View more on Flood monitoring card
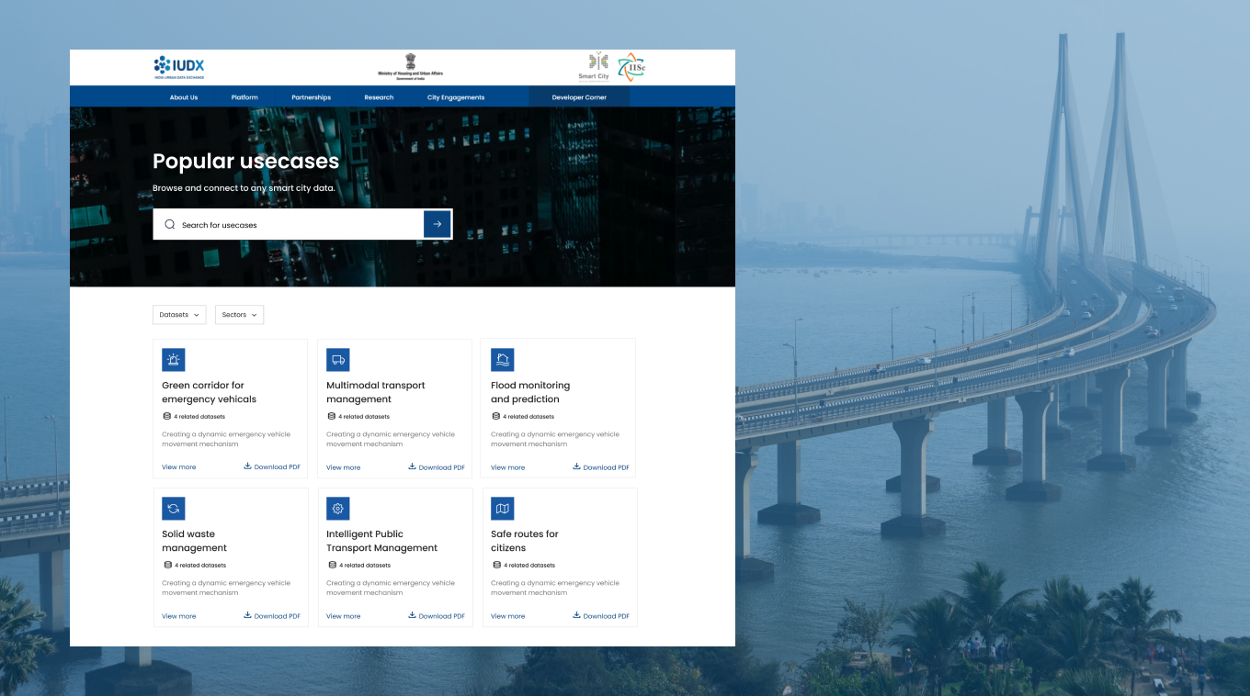Screen dimensions: 1250x696 [x=507, y=467]
